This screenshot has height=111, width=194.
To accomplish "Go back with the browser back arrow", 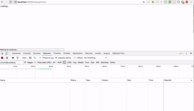I will (2, 2).
